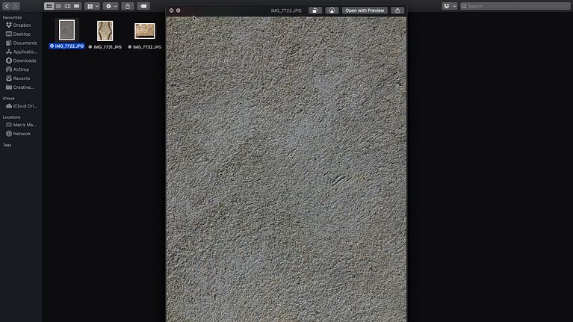Click the Share icon in Quick Look
The width and height of the screenshot is (573, 322).
pos(397,10)
